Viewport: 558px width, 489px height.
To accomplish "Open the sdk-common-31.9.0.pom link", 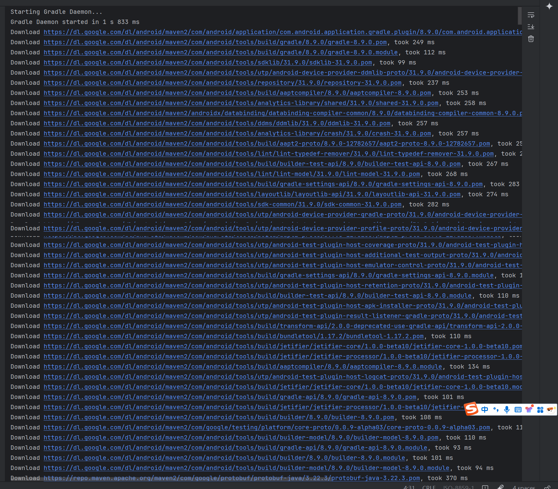I will pos(223,205).
